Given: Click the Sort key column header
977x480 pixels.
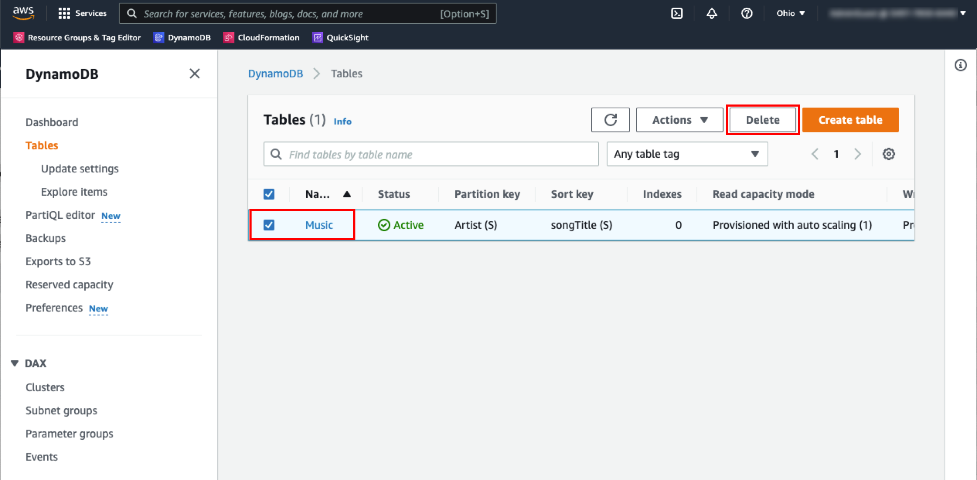Looking at the screenshot, I should click(x=572, y=194).
